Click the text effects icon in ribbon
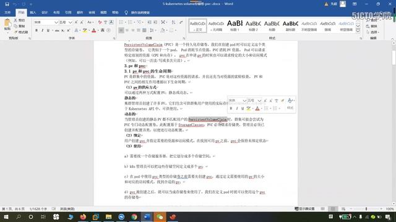 tap(76, 30)
